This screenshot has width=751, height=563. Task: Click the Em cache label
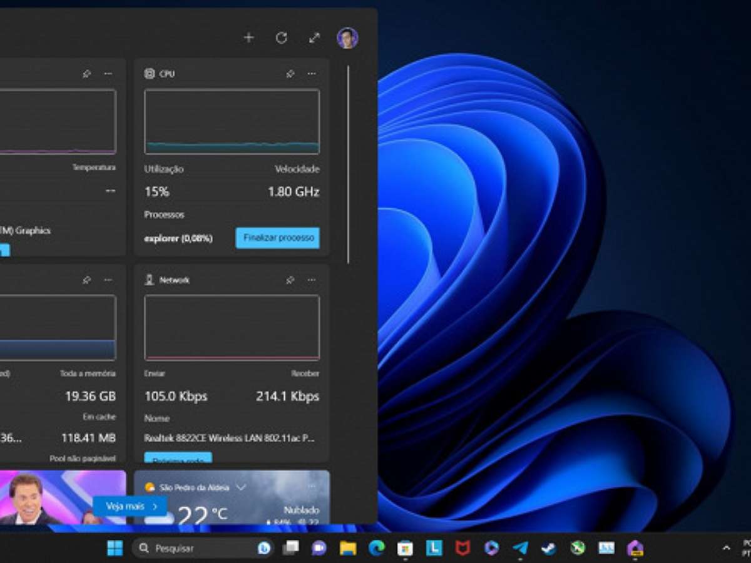coord(100,417)
